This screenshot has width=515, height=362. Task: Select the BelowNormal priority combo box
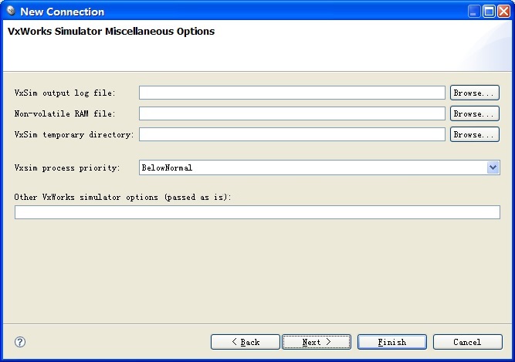point(319,167)
